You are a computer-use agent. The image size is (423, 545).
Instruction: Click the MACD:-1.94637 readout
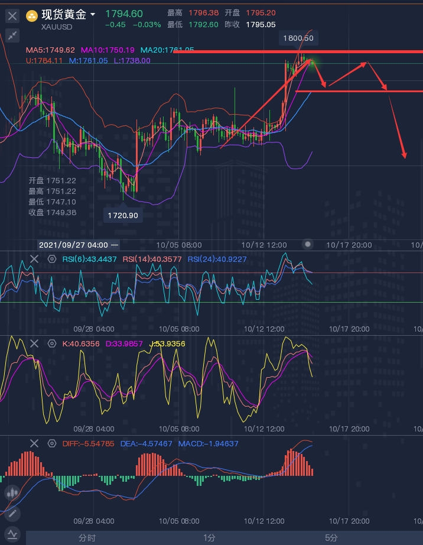click(209, 444)
